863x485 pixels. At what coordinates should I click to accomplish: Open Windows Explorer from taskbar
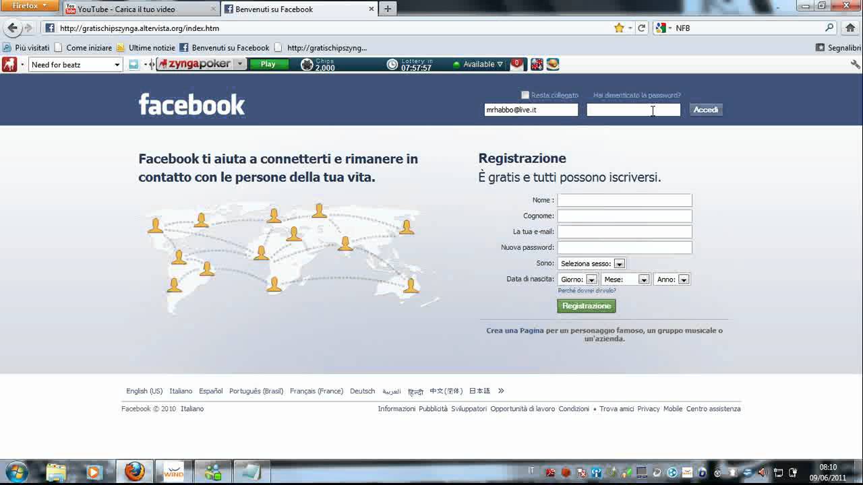click(56, 472)
